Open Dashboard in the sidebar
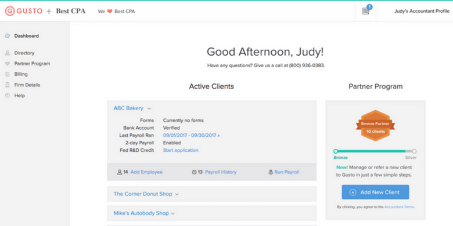 point(27,36)
